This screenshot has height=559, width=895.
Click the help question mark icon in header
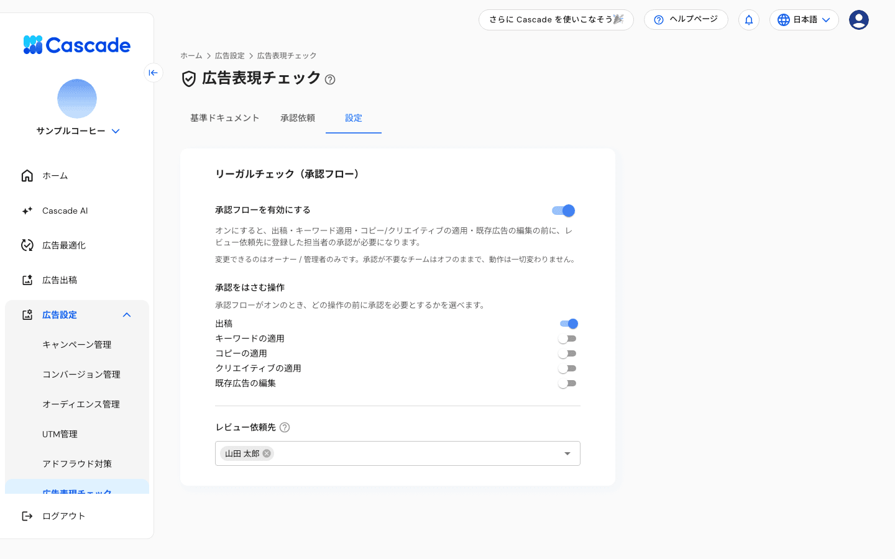click(659, 20)
